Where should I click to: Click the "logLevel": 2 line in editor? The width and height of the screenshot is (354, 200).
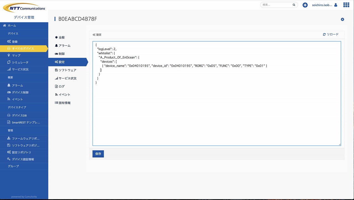coord(107,49)
